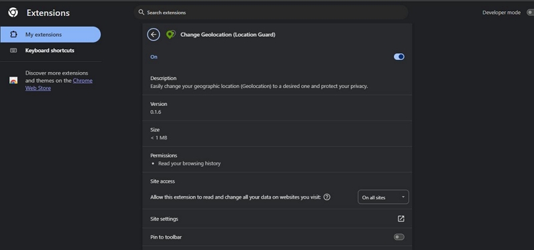Click the Location Guard extension icon
The height and width of the screenshot is (250, 534).
click(x=171, y=35)
